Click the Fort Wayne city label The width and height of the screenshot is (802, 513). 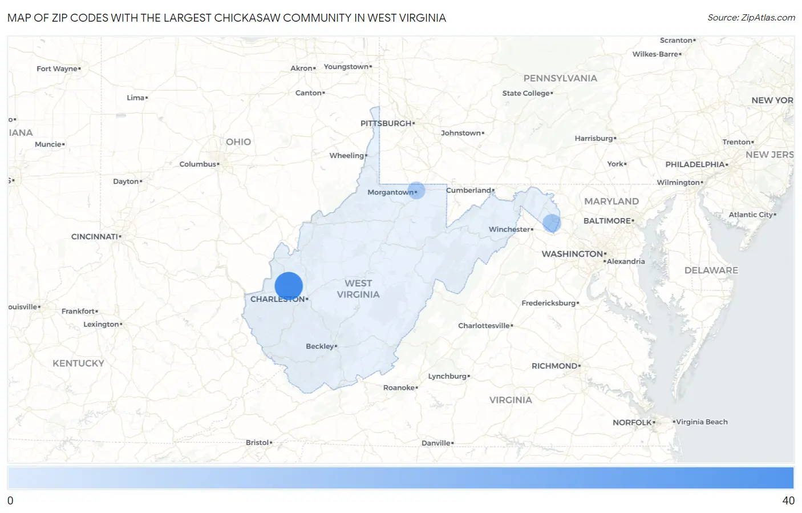(57, 68)
